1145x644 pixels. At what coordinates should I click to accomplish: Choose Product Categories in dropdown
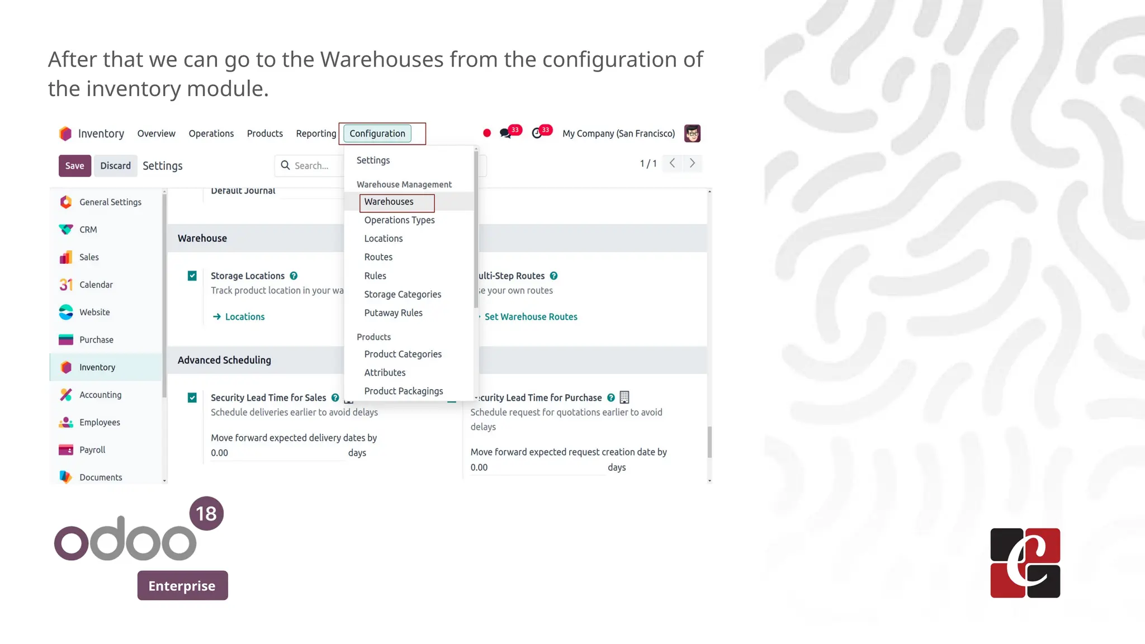[403, 354]
